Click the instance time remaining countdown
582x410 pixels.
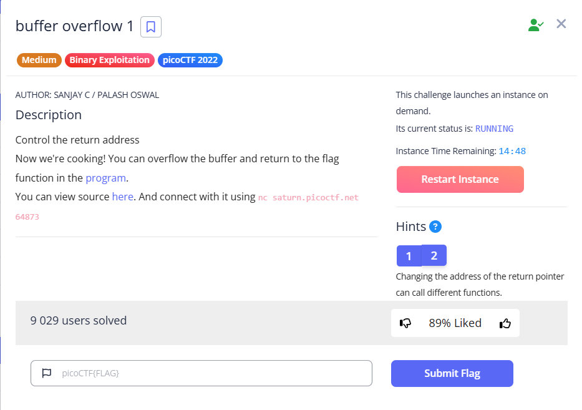(512, 151)
